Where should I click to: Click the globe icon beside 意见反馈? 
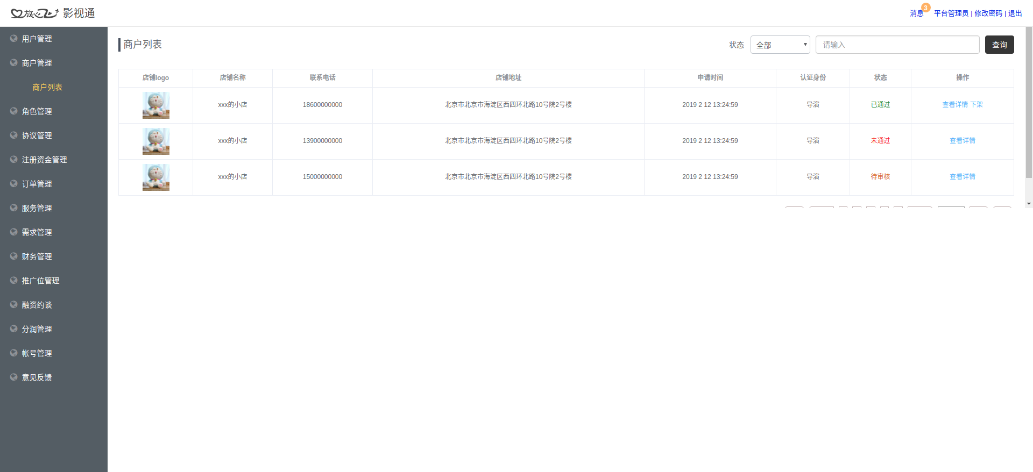(x=14, y=377)
